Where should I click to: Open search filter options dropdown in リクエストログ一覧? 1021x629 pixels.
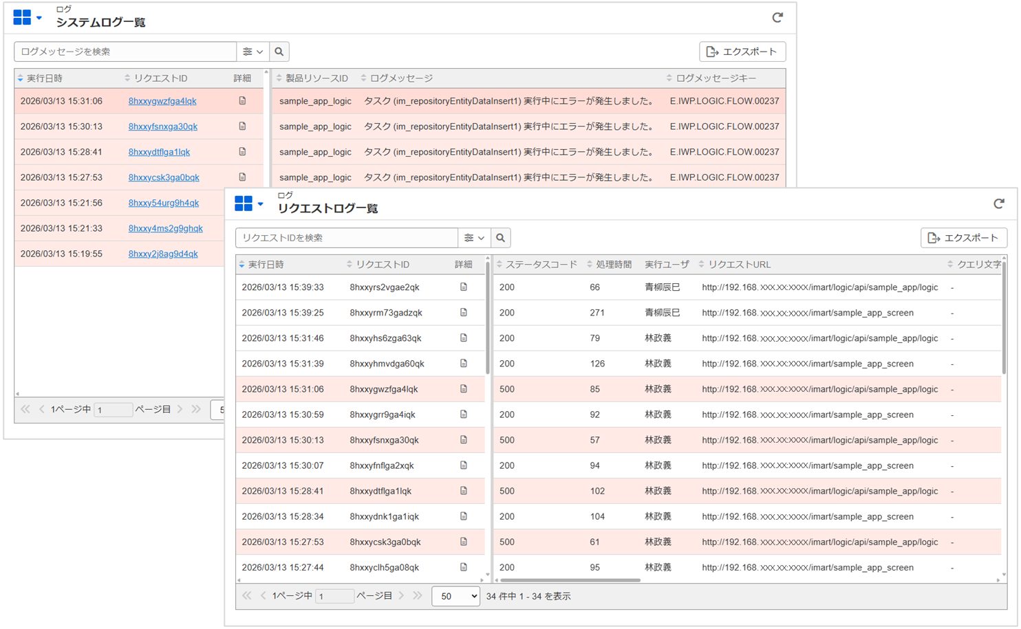(474, 238)
